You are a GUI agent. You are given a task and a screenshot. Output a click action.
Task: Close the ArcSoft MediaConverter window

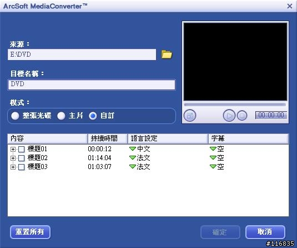point(290,6)
